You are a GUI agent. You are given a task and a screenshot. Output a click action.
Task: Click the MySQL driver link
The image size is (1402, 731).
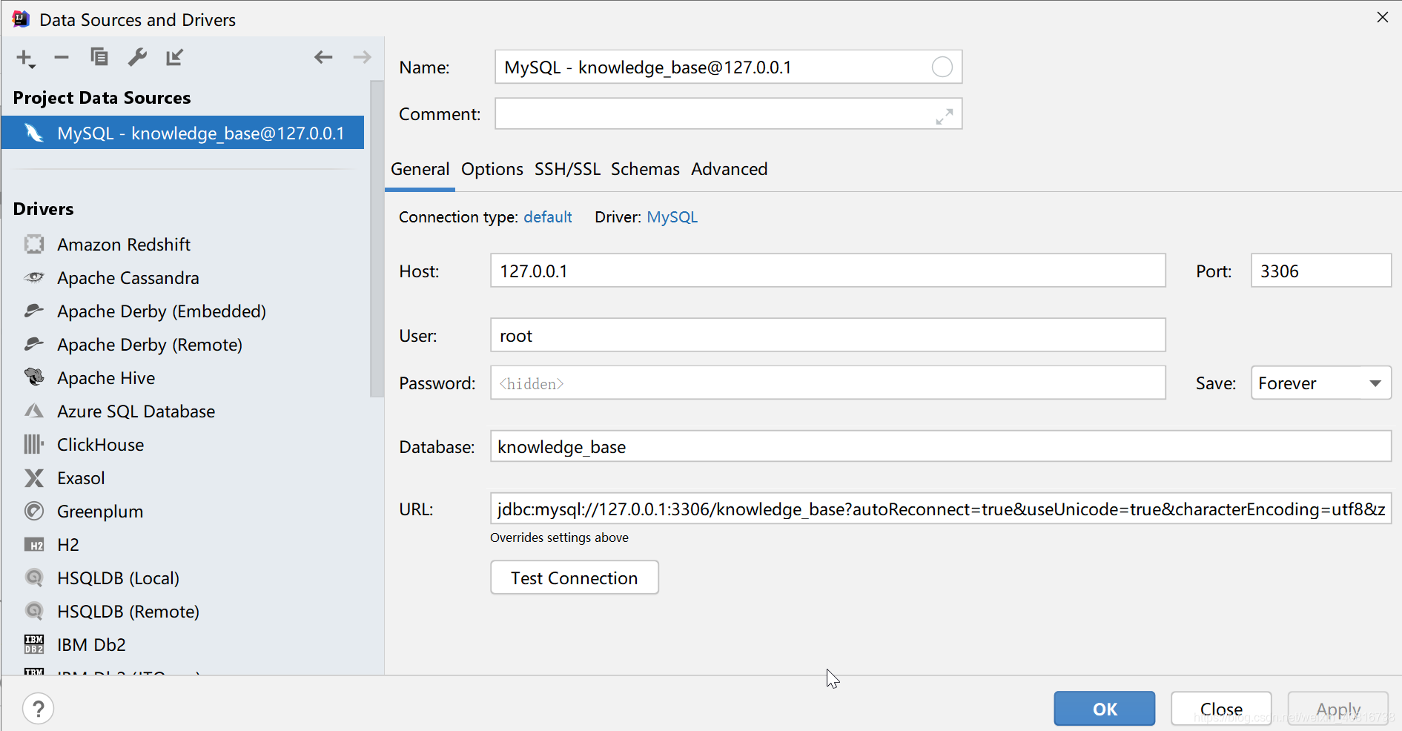point(672,217)
